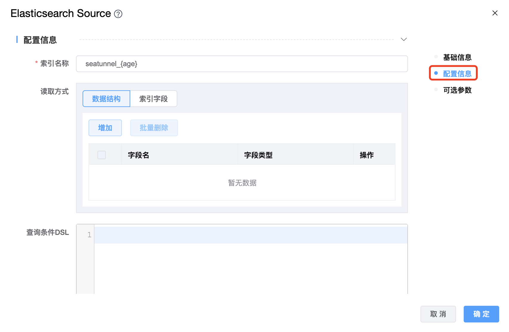Screen dimensions: 509x332
Task: Go to 可选参数 anchor section
Action: tap(457, 90)
